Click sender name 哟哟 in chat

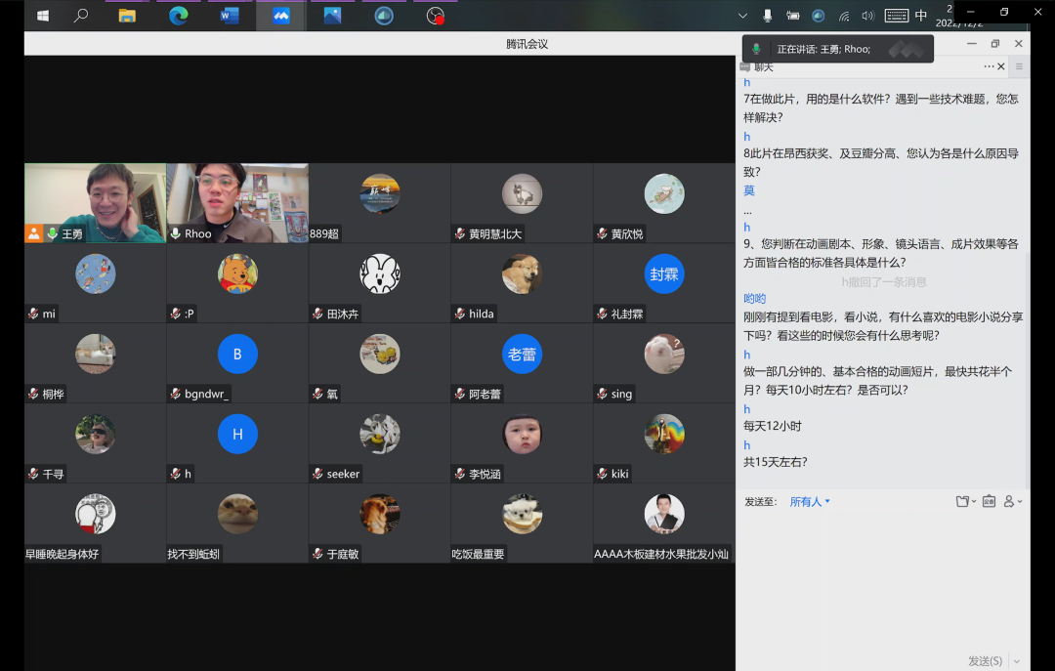[x=754, y=298]
